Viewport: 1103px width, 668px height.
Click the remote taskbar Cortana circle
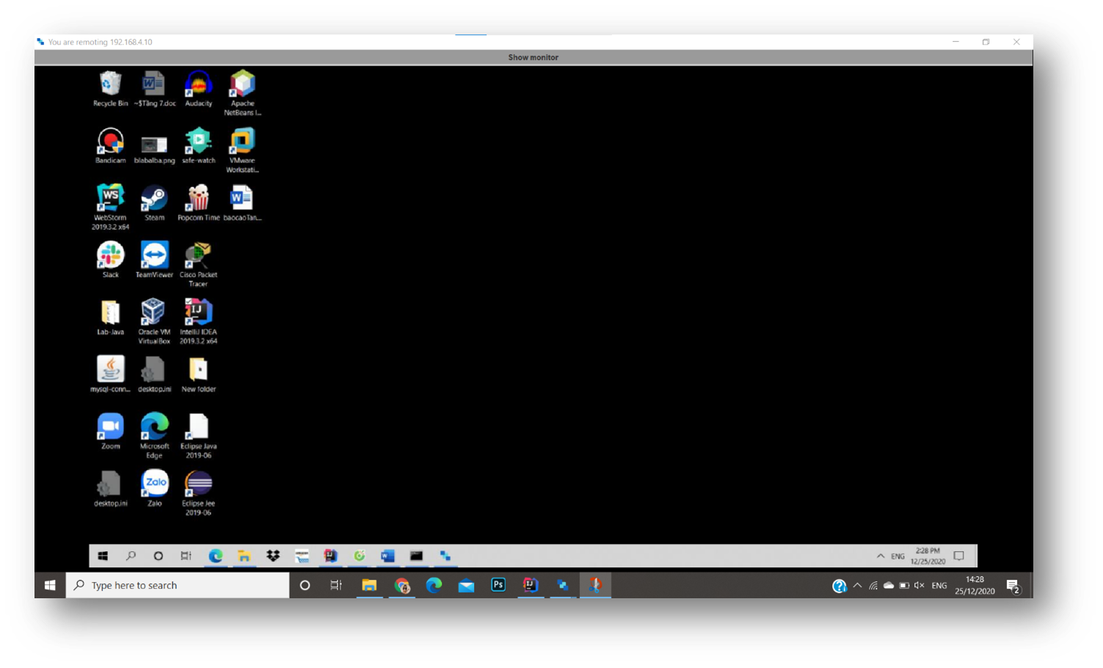pos(158,556)
